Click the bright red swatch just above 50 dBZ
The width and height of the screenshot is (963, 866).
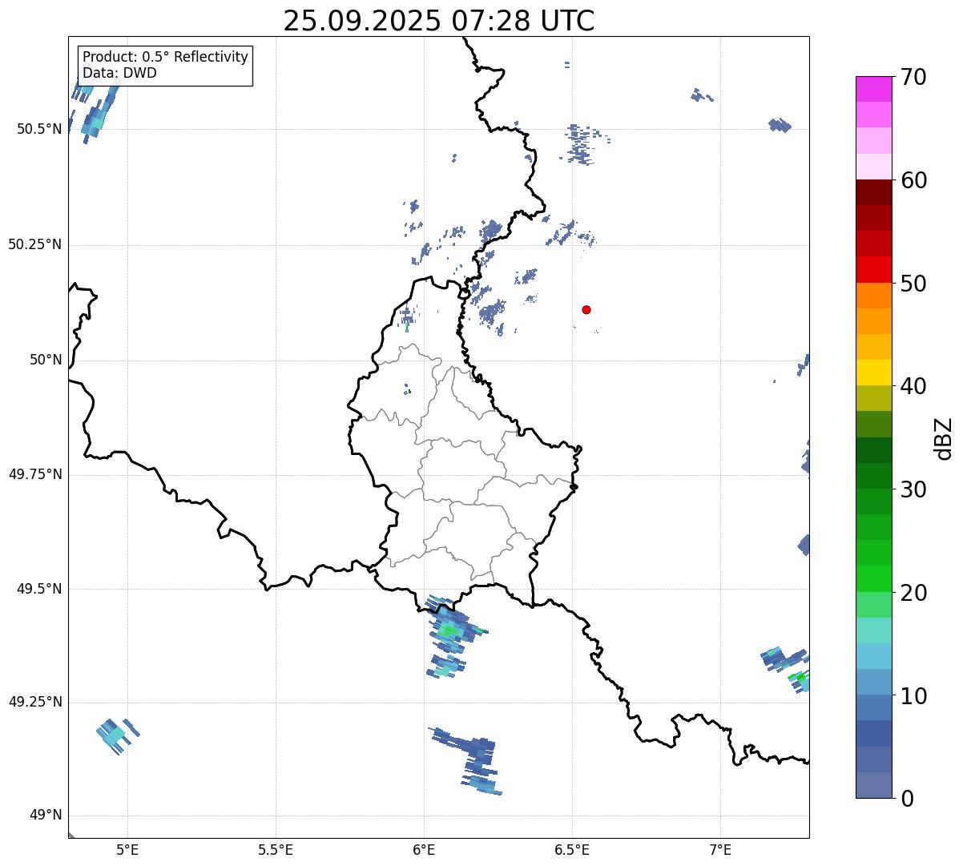pyautogui.click(x=873, y=270)
